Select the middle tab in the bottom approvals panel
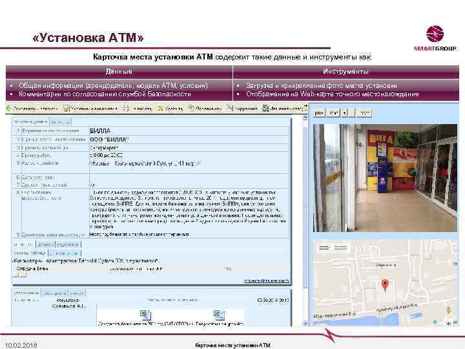 55,293
